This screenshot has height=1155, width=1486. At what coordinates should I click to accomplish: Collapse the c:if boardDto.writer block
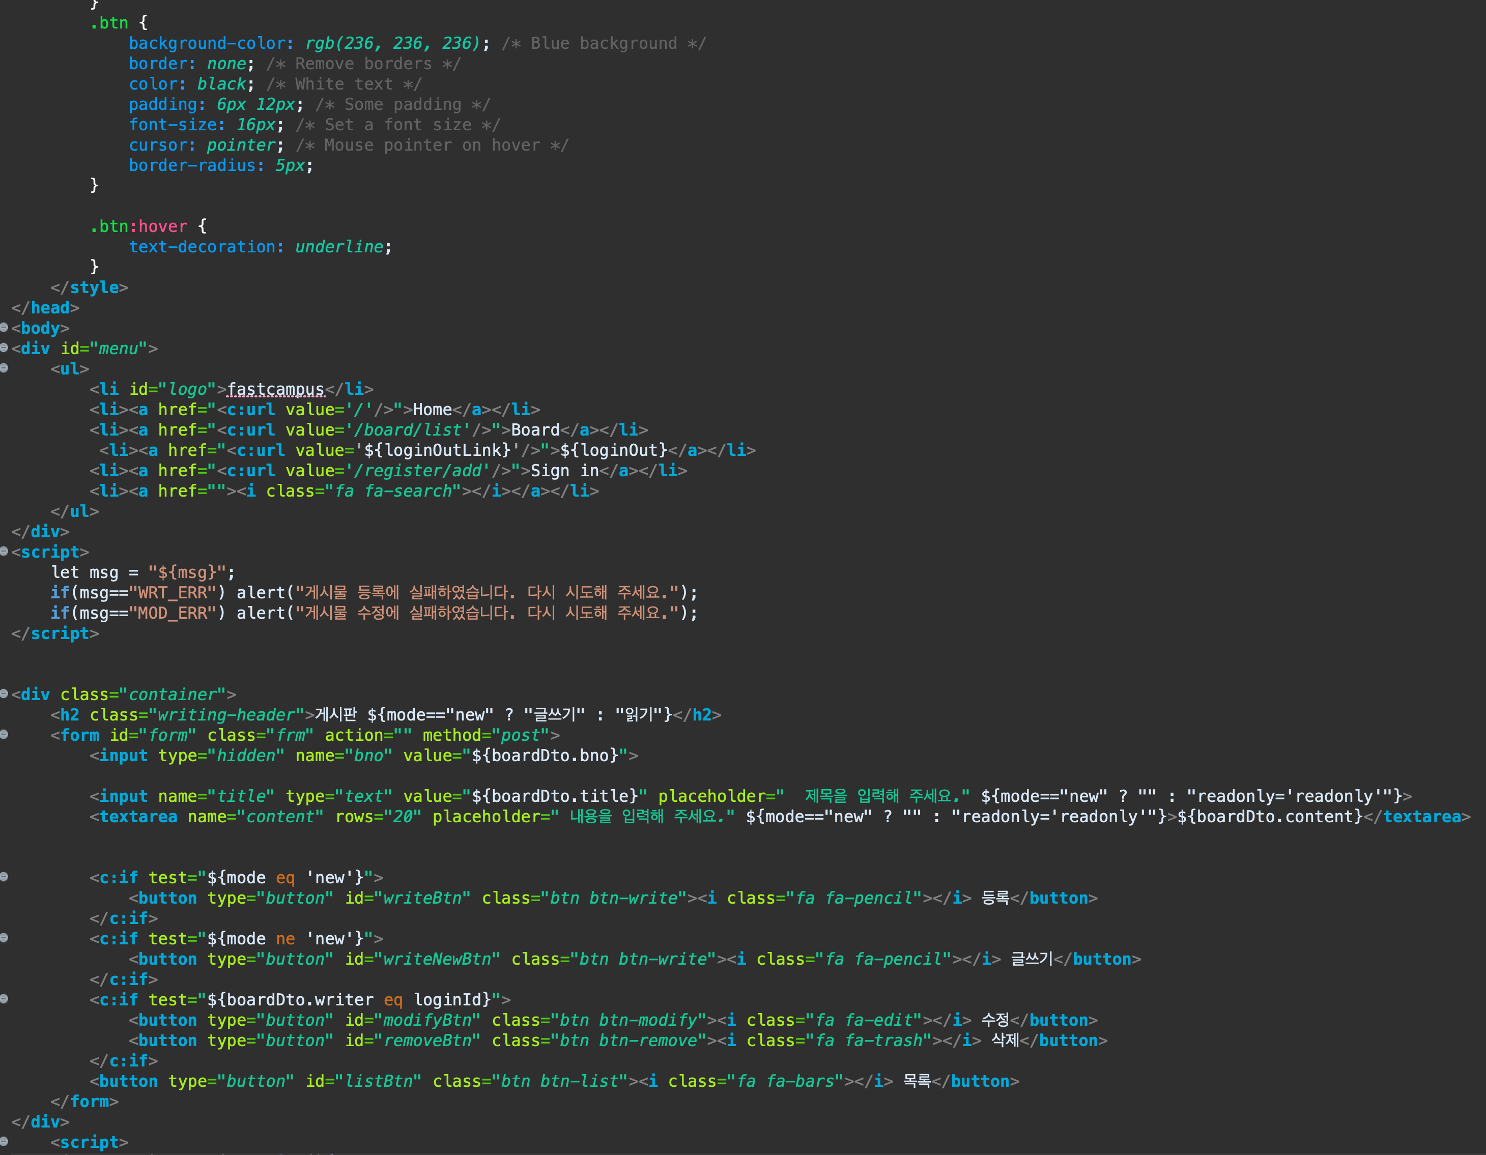tap(4, 999)
